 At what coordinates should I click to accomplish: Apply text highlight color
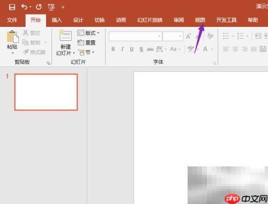[x=190, y=49]
